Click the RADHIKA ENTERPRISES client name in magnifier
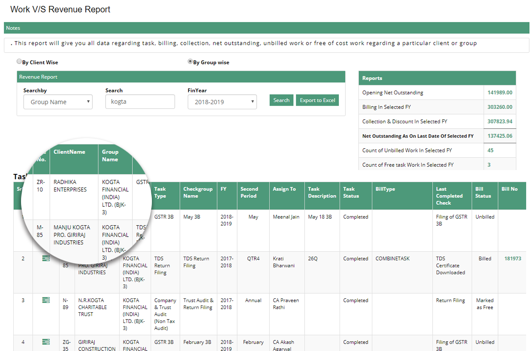The height and width of the screenshot is (351, 532). [70, 186]
